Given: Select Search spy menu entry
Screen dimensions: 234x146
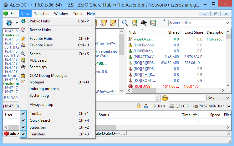Looking at the screenshot, I should (57, 67).
